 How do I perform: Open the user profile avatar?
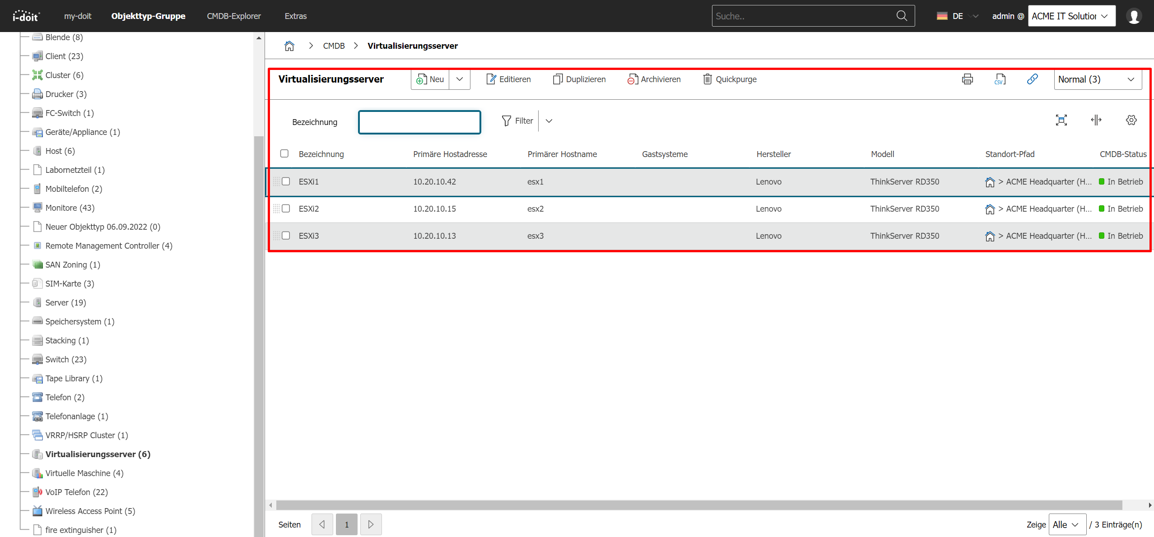[1134, 16]
